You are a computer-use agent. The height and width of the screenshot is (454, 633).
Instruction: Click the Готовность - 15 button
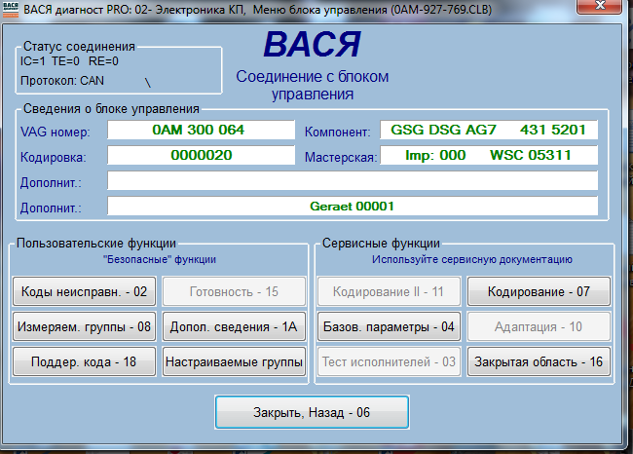(x=234, y=291)
